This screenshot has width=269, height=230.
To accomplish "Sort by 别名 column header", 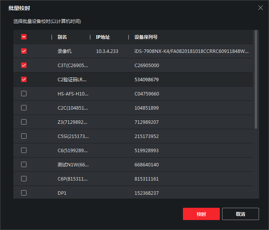I will (62, 37).
